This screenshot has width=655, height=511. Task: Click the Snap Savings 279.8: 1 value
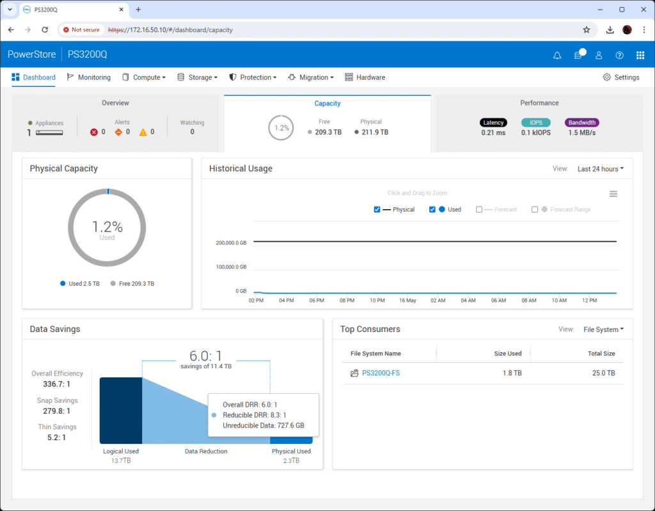coord(57,411)
